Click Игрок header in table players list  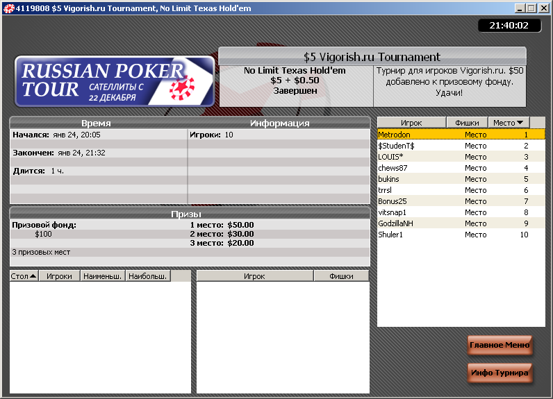click(x=255, y=276)
